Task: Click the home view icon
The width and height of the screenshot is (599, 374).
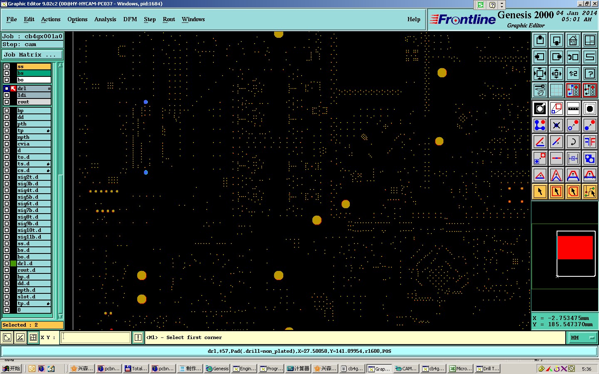Action: (x=573, y=40)
